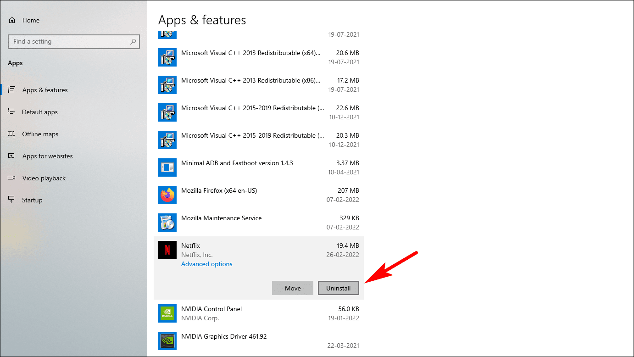Click the search magnifier in Find a setting

133,42
